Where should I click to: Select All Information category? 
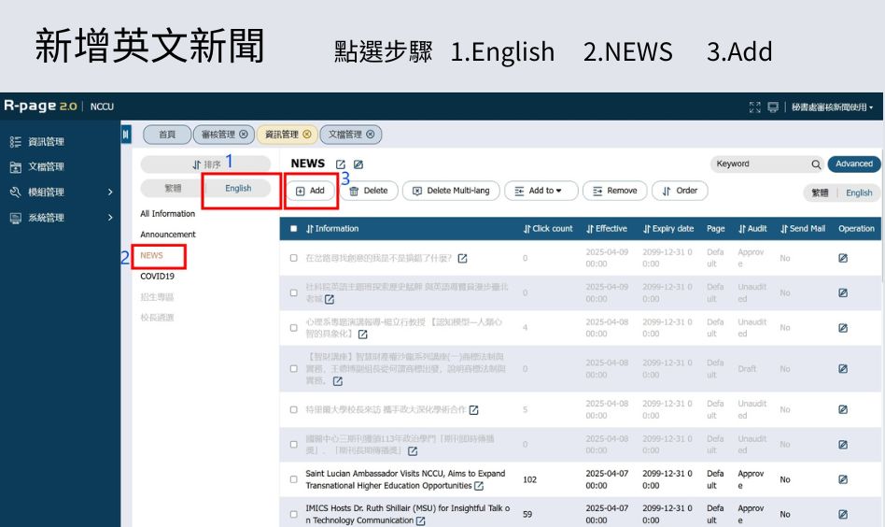pyautogui.click(x=168, y=214)
